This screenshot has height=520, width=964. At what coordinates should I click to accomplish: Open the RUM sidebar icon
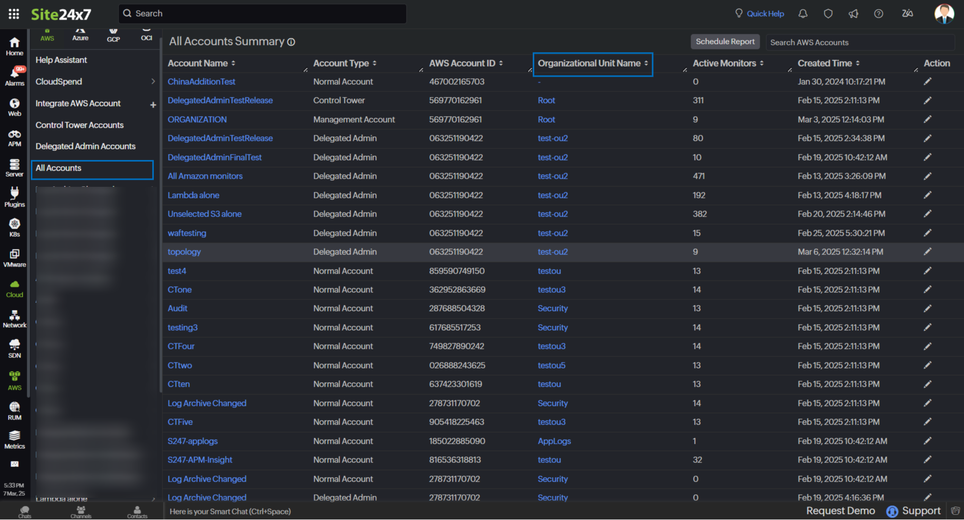[x=15, y=411]
